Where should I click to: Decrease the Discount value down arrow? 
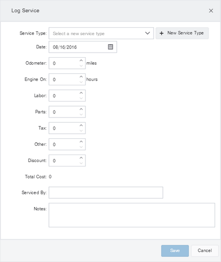(x=81, y=163)
